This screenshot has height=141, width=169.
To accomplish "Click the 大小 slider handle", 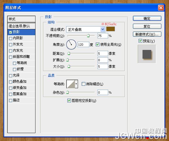I will coord(69,66).
